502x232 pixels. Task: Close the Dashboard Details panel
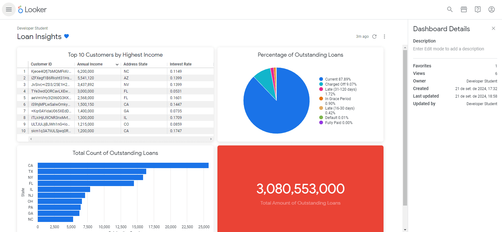(x=493, y=29)
